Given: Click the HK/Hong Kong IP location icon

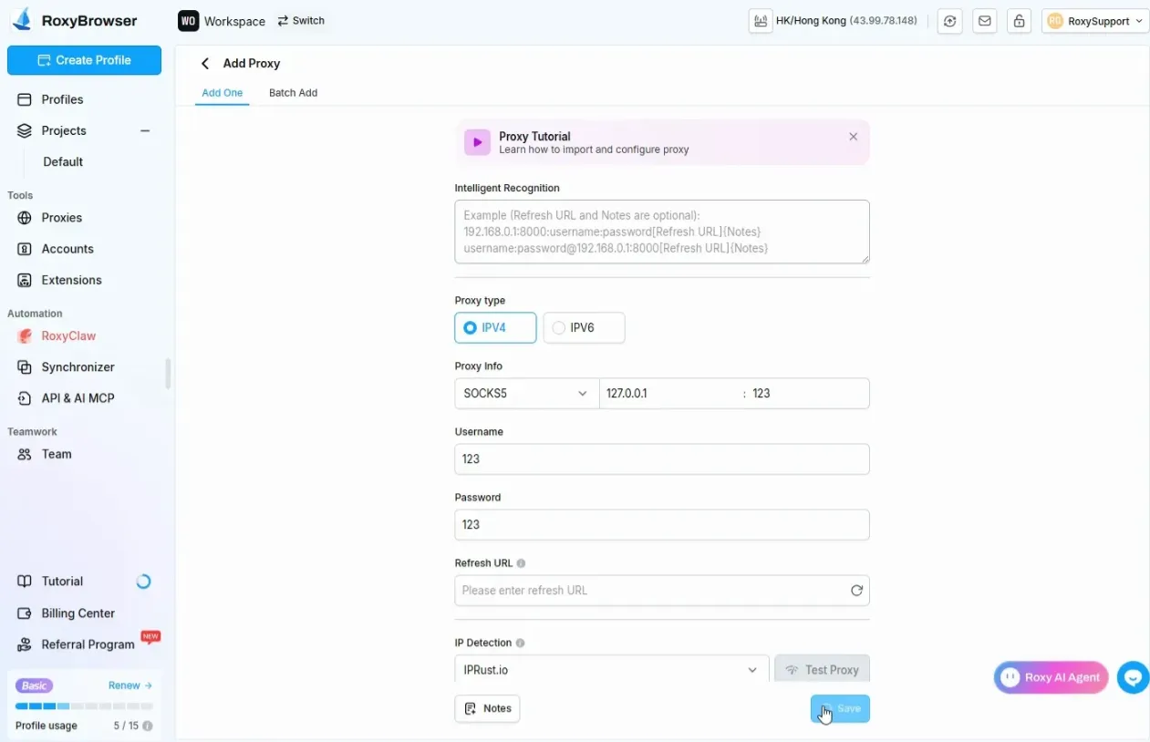Looking at the screenshot, I should pyautogui.click(x=761, y=20).
